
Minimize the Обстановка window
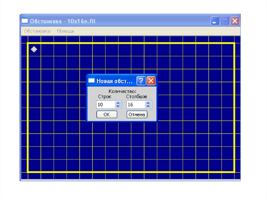click(x=215, y=21)
